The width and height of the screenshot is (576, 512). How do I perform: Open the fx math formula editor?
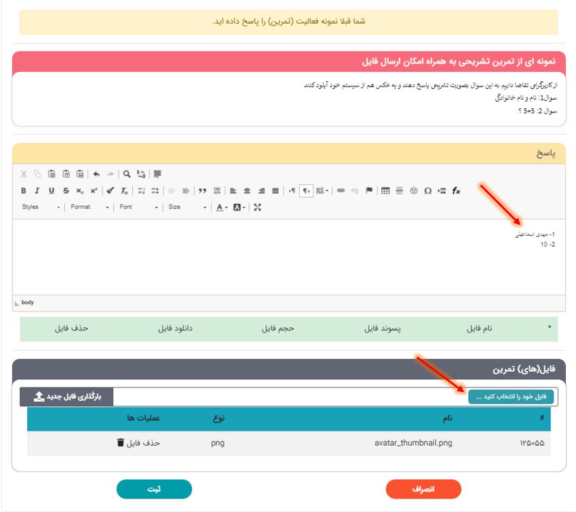456,191
